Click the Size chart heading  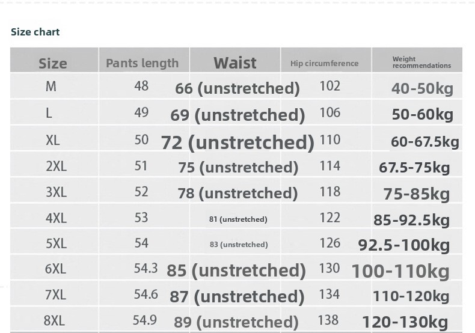35,32
